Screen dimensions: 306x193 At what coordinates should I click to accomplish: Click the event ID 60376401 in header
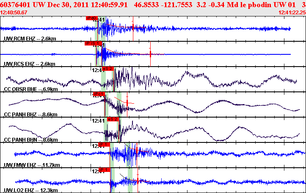[15, 5]
